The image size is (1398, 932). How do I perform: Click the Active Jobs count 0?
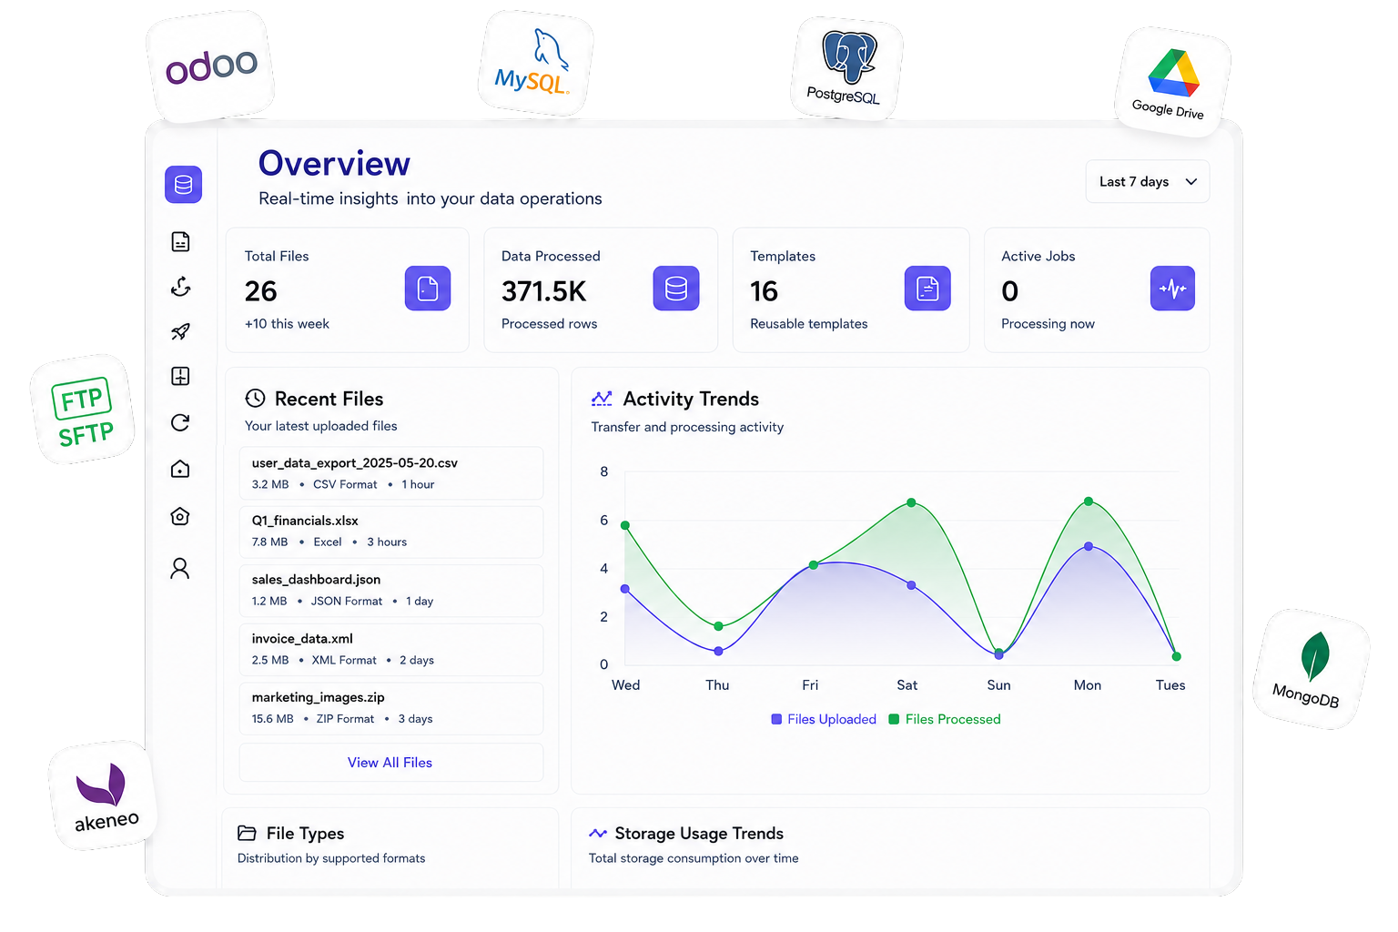tap(1009, 291)
